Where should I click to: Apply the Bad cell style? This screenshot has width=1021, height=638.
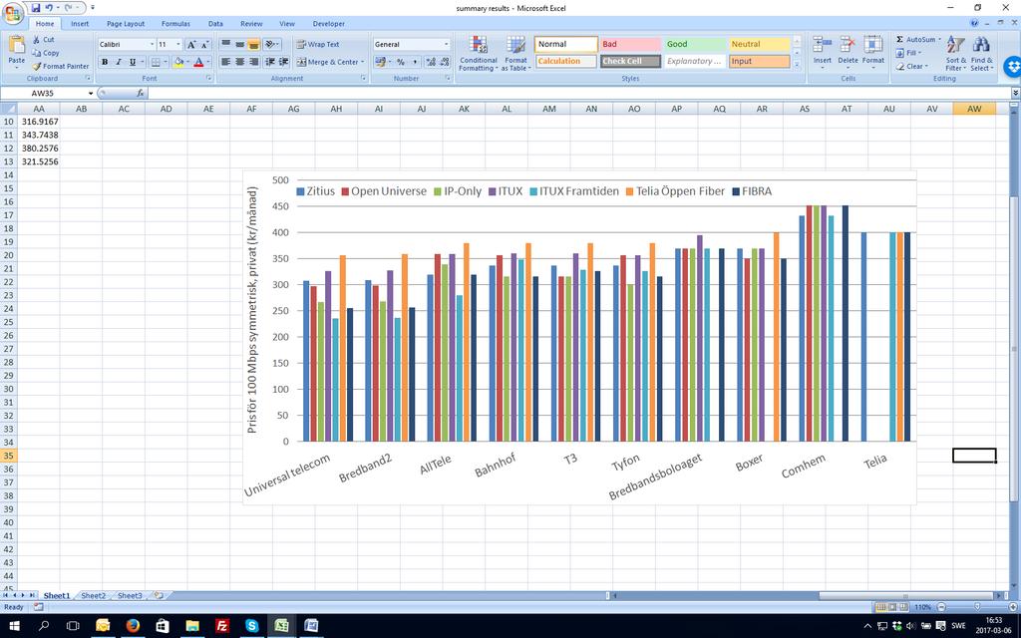coord(630,44)
